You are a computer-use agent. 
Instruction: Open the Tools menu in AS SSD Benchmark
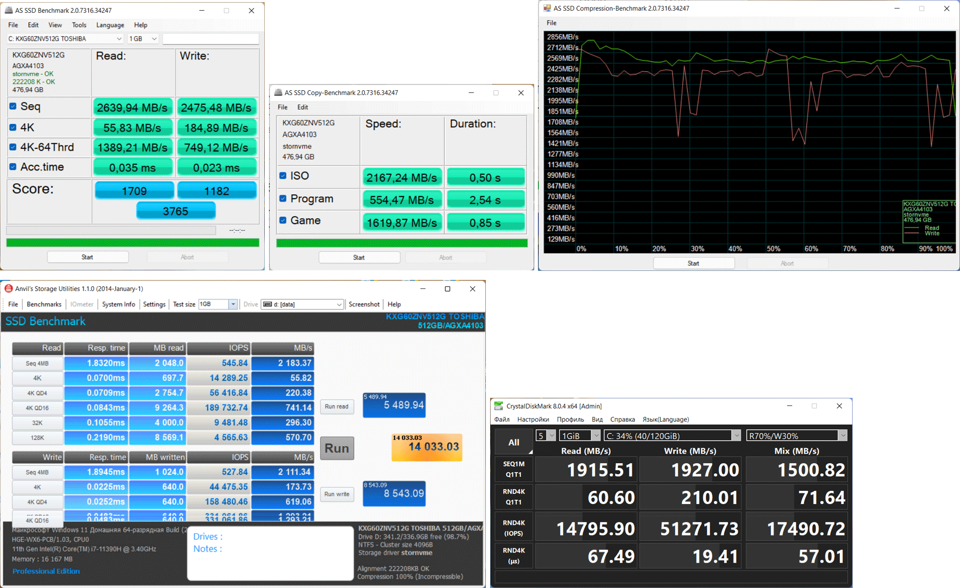[79, 25]
